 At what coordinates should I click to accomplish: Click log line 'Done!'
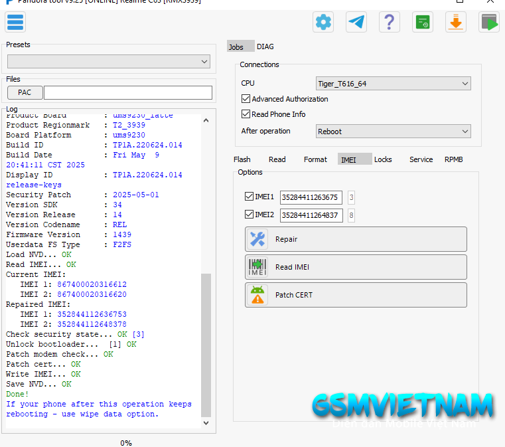[17, 394]
